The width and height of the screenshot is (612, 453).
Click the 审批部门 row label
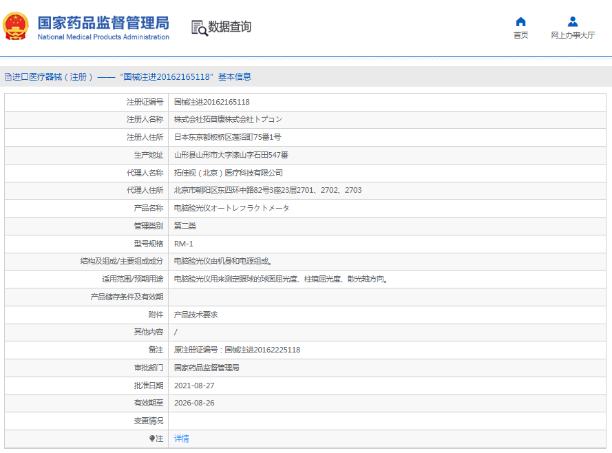(x=149, y=368)
